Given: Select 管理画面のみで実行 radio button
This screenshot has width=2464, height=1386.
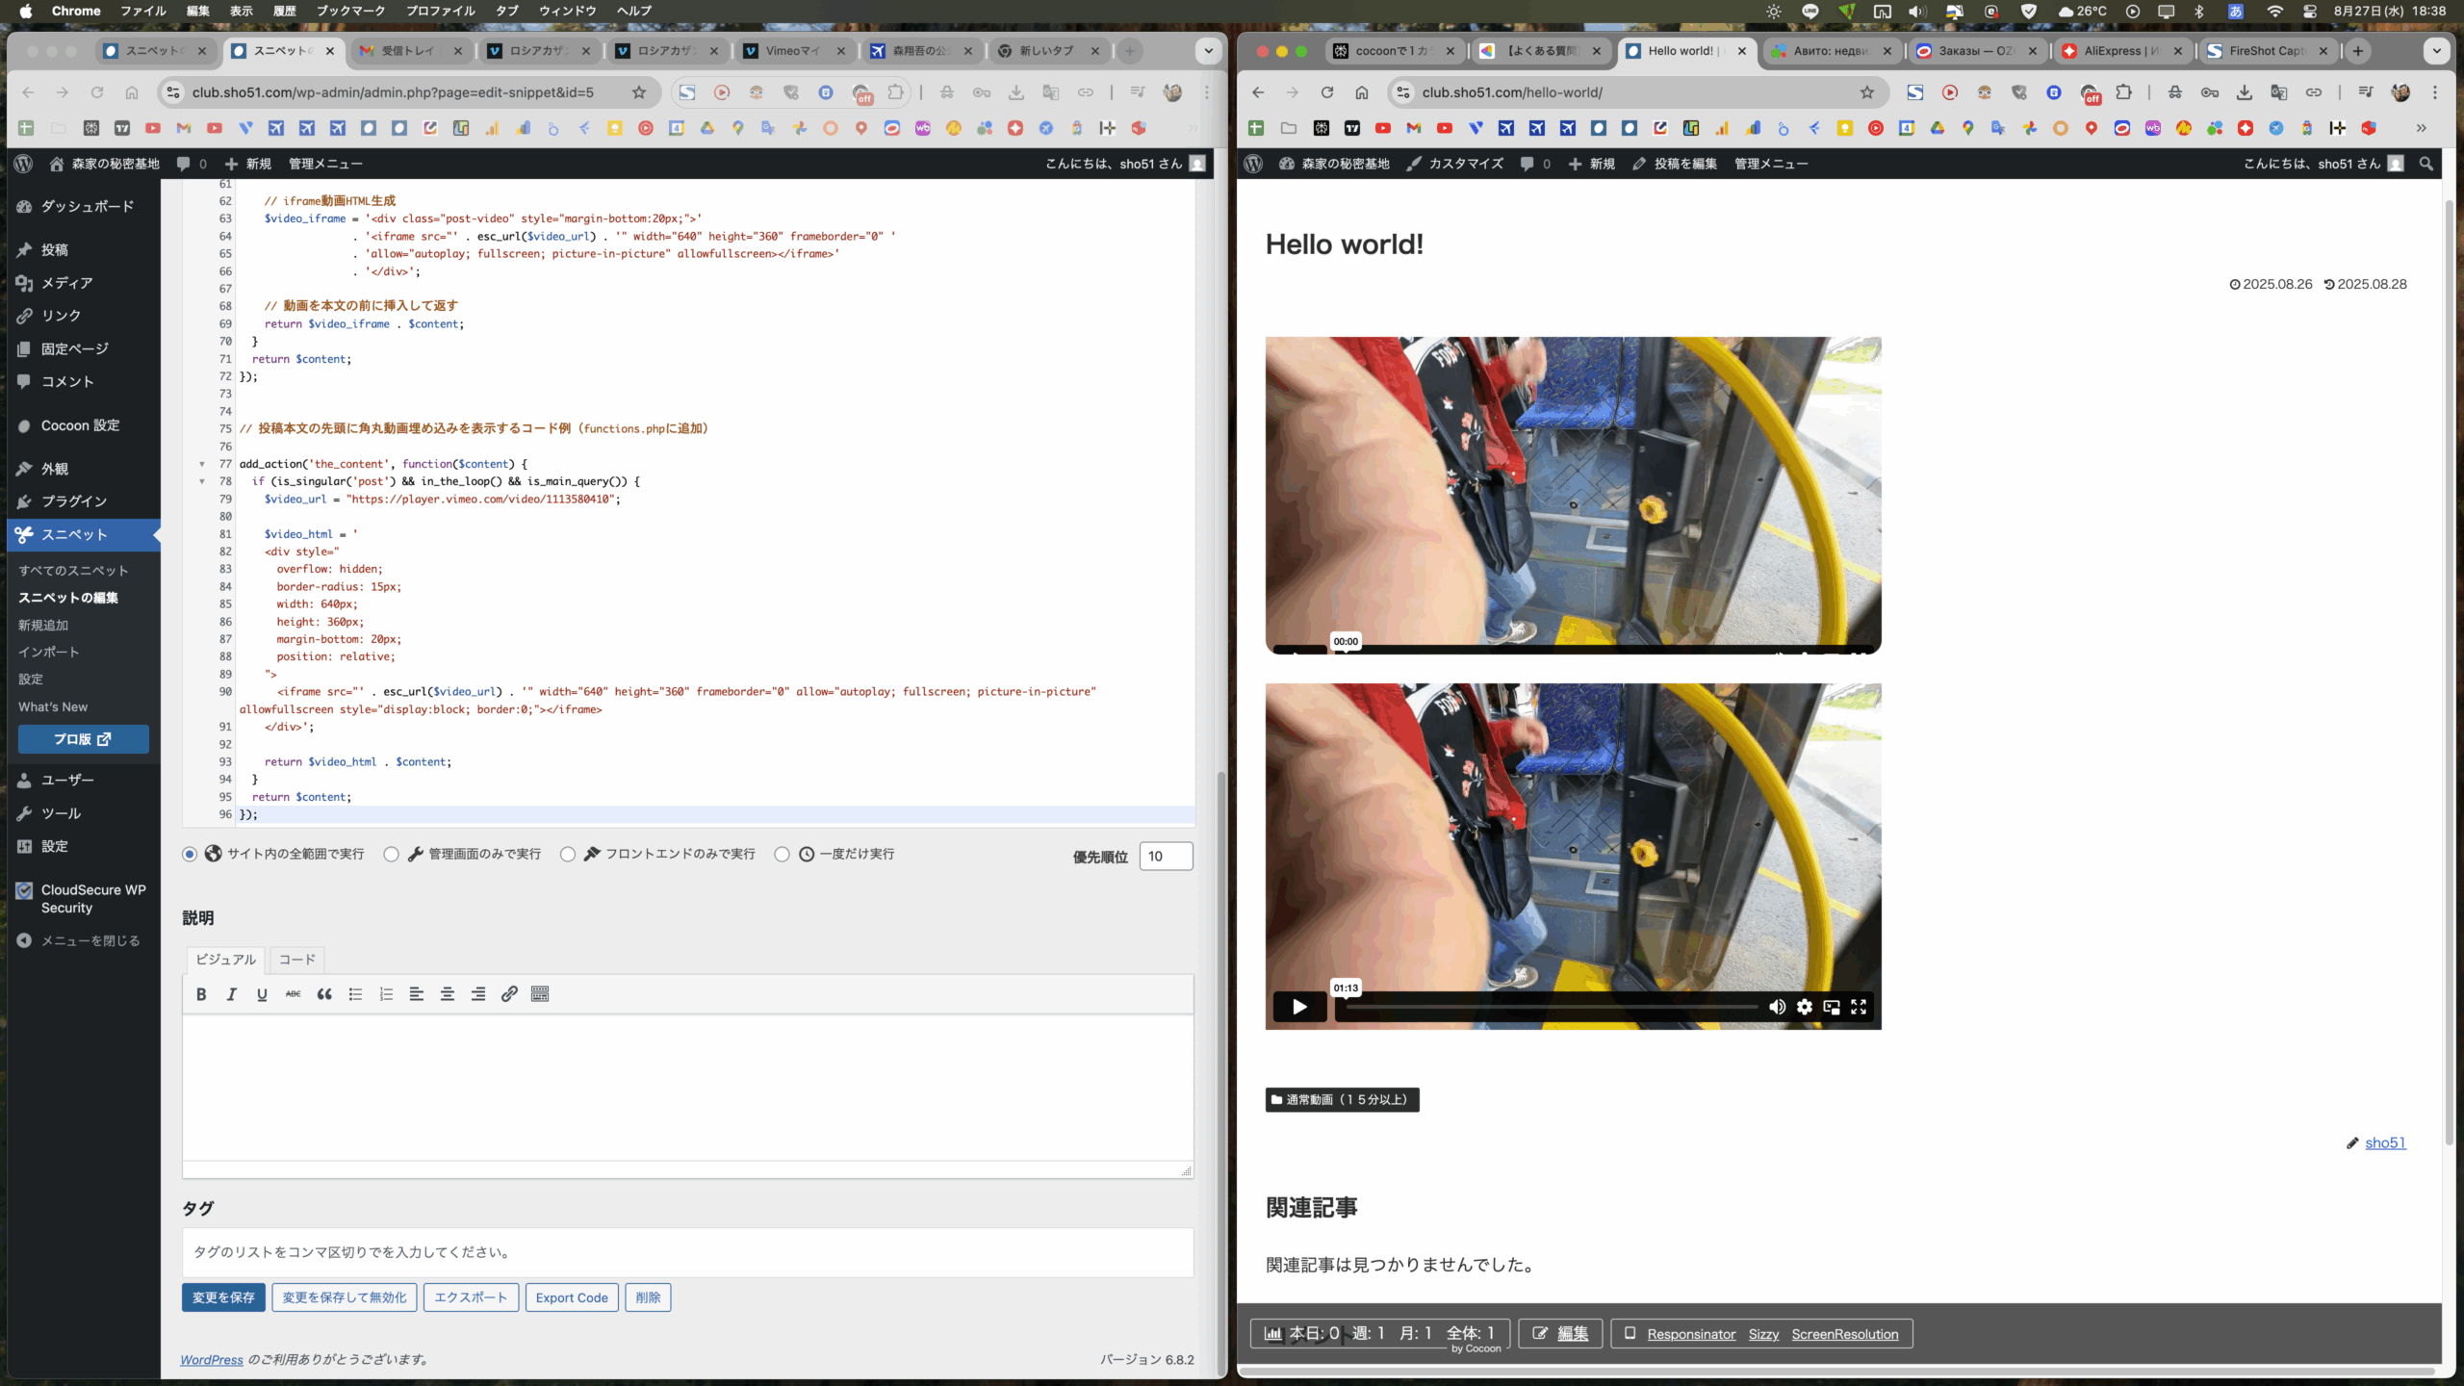Looking at the screenshot, I should (391, 855).
